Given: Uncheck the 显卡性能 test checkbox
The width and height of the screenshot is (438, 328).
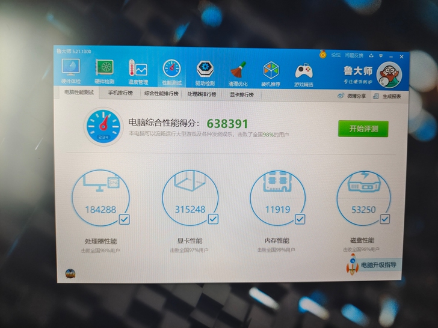Looking at the screenshot, I should [x=213, y=219].
